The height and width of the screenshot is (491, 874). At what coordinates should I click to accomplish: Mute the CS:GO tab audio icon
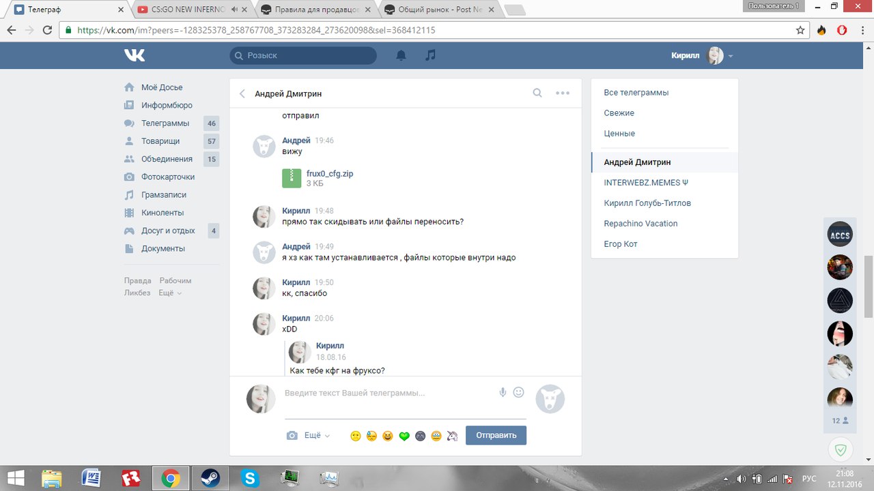click(x=235, y=10)
